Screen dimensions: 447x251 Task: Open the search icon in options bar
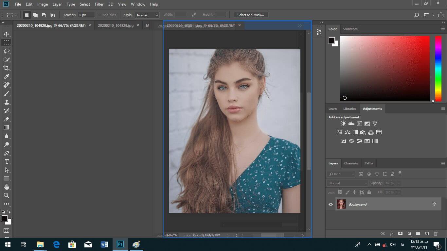[417, 15]
